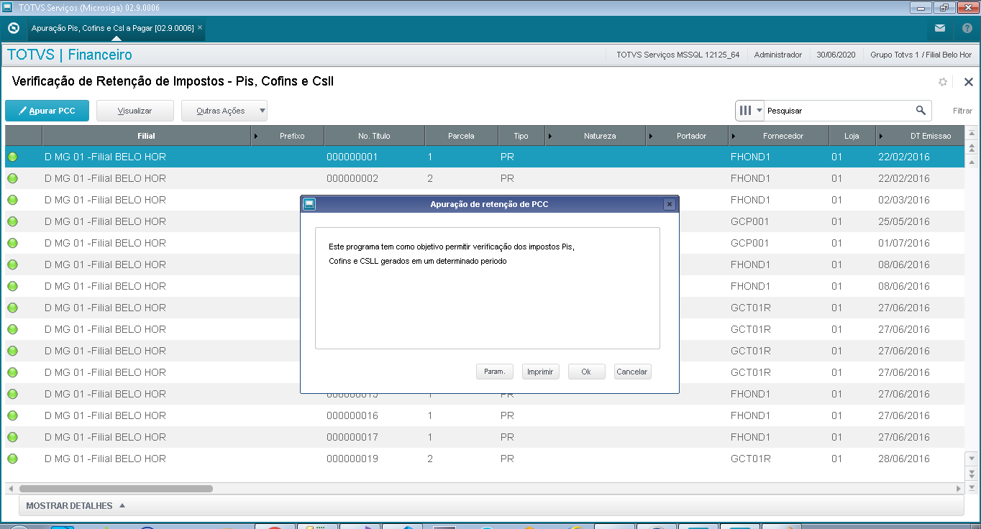
Task: Click the Filtrar link
Action: pos(962,111)
